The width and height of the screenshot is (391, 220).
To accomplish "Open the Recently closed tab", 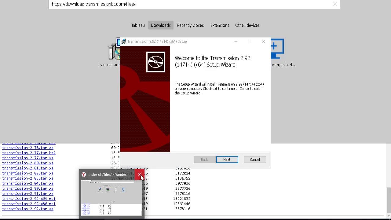I will click(x=191, y=25).
